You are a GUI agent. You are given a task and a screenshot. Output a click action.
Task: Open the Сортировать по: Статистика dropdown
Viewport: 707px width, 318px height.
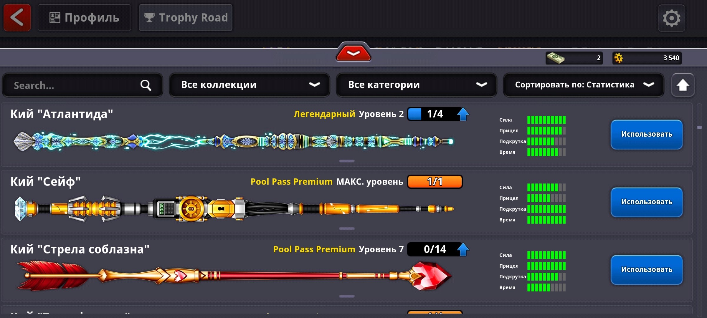pyautogui.click(x=584, y=85)
